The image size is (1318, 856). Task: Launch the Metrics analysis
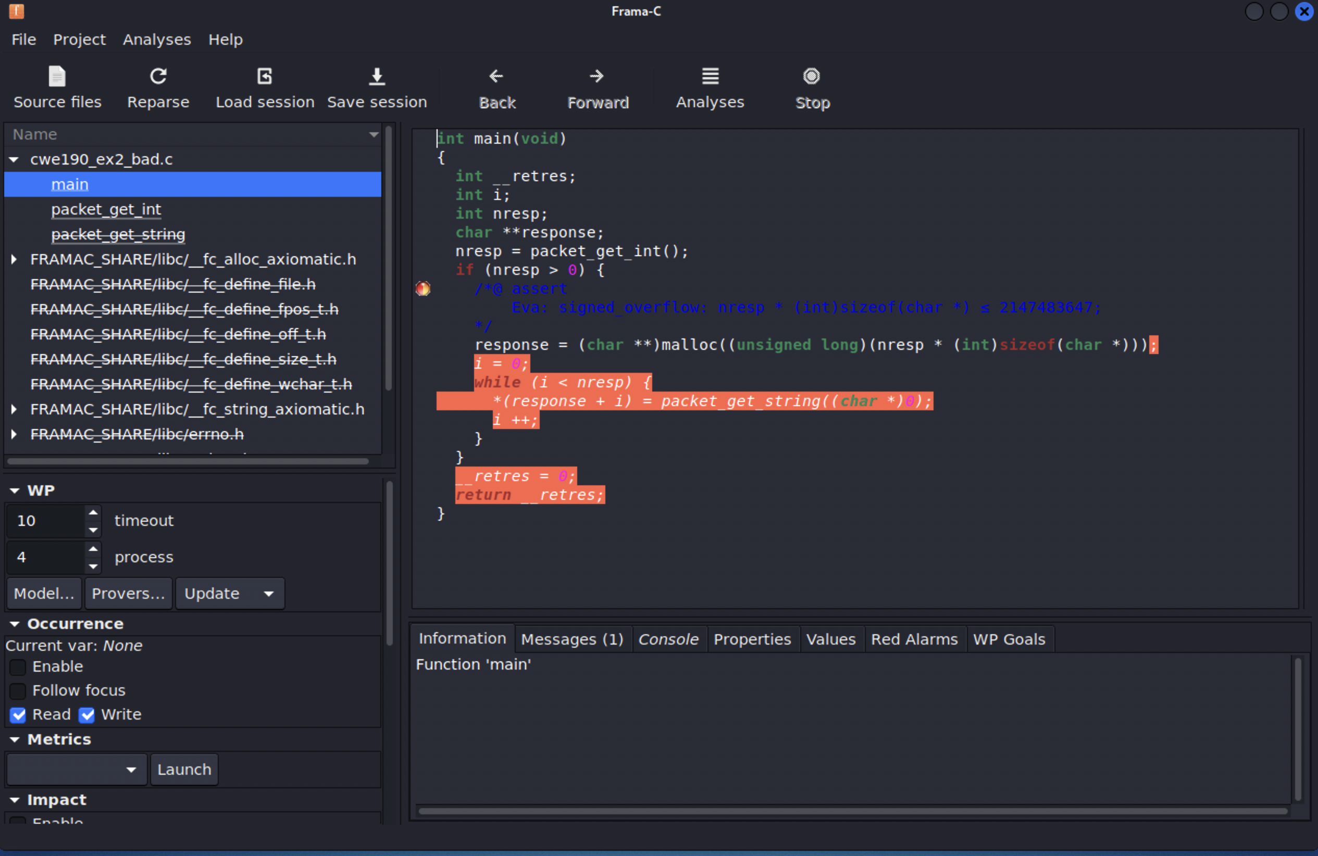tap(184, 769)
